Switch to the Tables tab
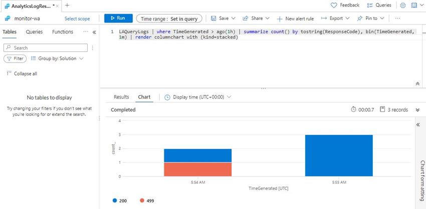This screenshot has width=426, height=209. 10,31
